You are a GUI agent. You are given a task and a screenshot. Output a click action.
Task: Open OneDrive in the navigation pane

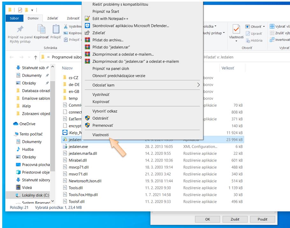point(27,124)
